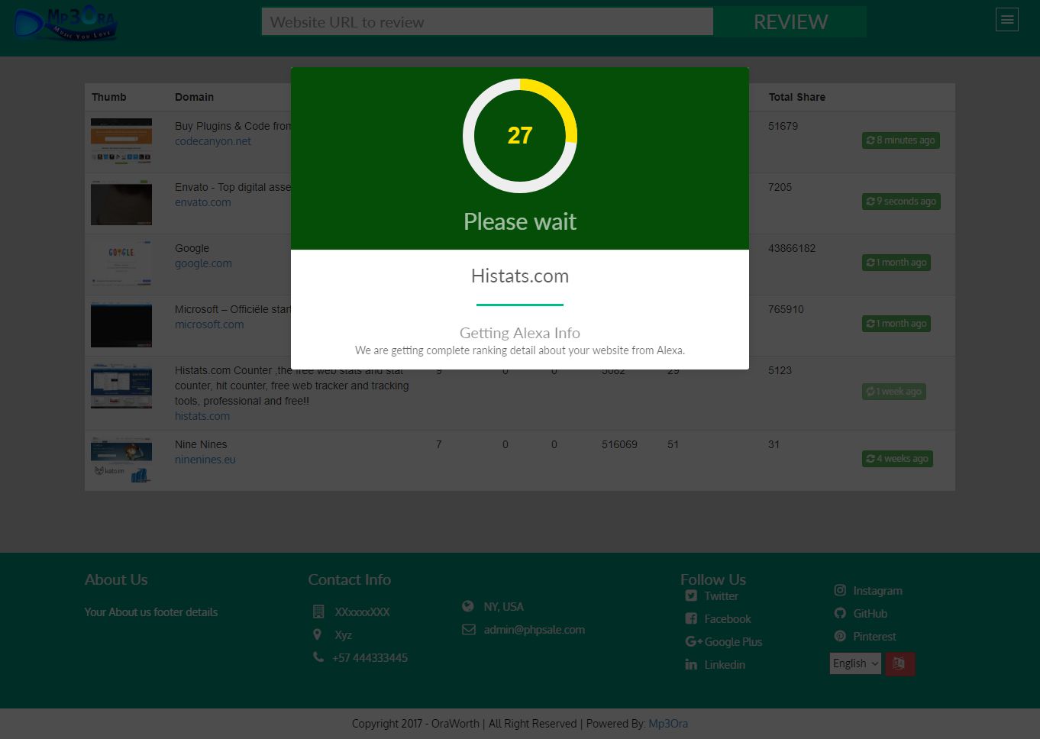1040x739 pixels.
Task: Open the Facebook link text
Action: coord(728,619)
